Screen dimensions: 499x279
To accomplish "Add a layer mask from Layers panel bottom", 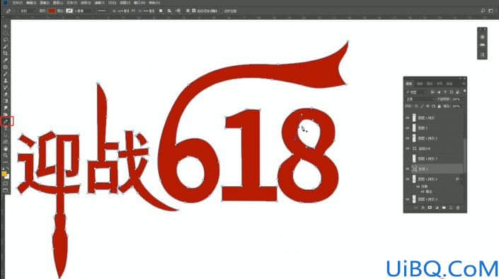I will click(430, 207).
